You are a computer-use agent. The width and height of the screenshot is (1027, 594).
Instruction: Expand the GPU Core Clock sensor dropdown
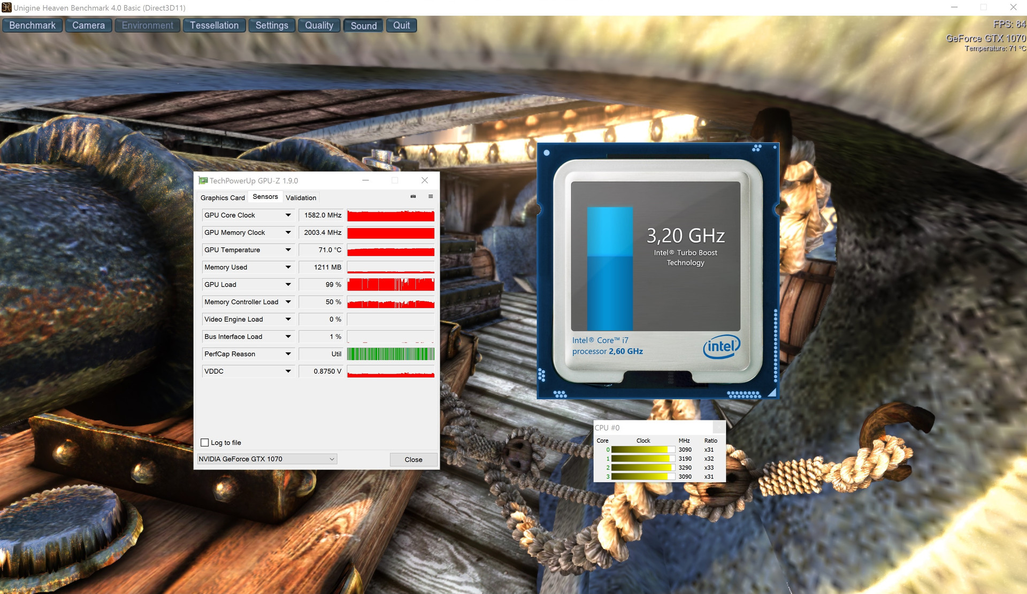point(288,215)
